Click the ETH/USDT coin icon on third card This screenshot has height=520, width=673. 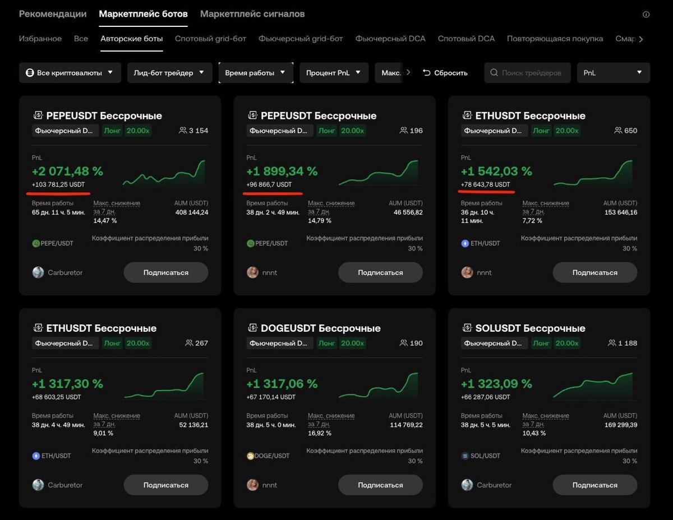[465, 243]
